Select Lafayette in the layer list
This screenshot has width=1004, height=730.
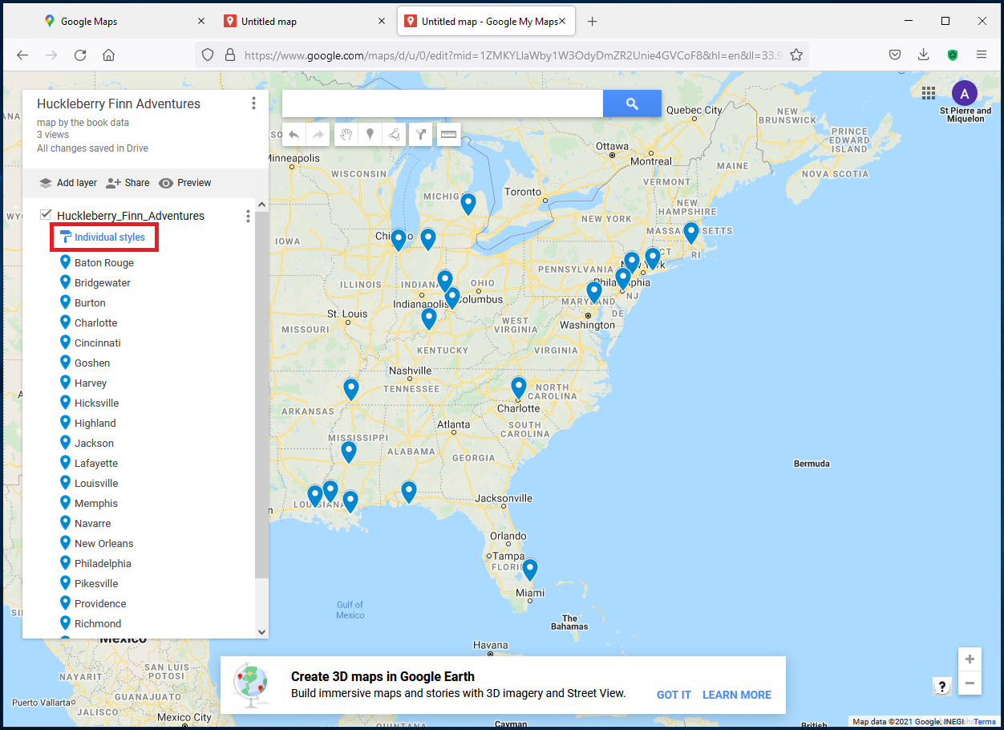point(96,463)
